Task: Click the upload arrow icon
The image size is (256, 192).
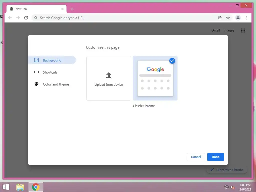Action: [x=109, y=75]
